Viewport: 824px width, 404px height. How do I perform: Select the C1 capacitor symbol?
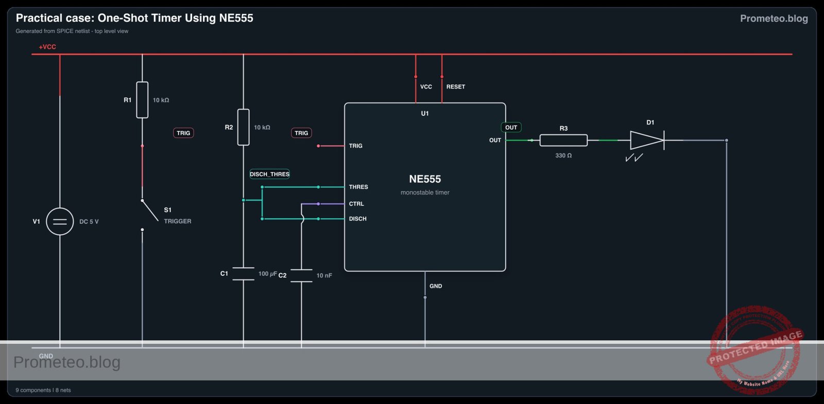(x=243, y=274)
